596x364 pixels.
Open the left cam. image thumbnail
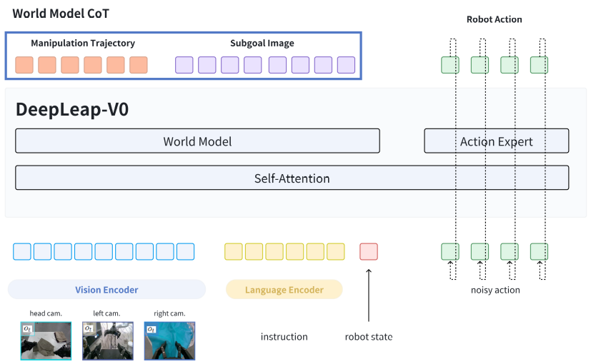coord(107,340)
